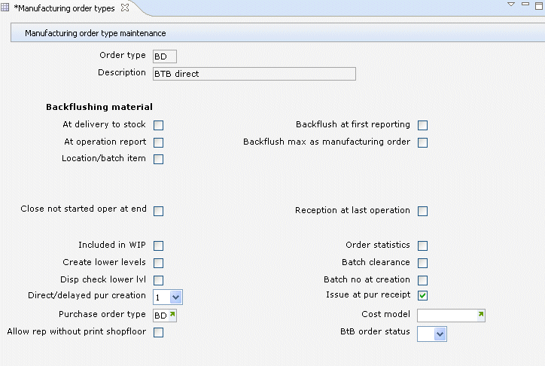Uncheck Issue at pur receipt
Viewport: 545px width, 366px height.
click(x=422, y=295)
